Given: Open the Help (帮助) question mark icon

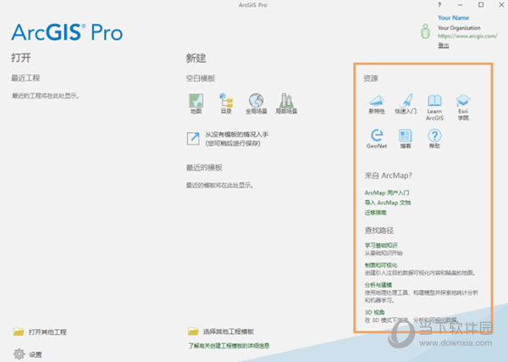Looking at the screenshot, I should (x=434, y=136).
